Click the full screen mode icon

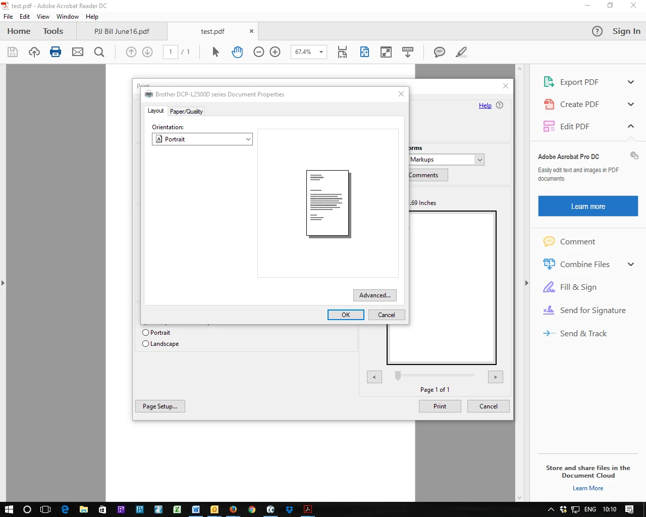[386, 52]
